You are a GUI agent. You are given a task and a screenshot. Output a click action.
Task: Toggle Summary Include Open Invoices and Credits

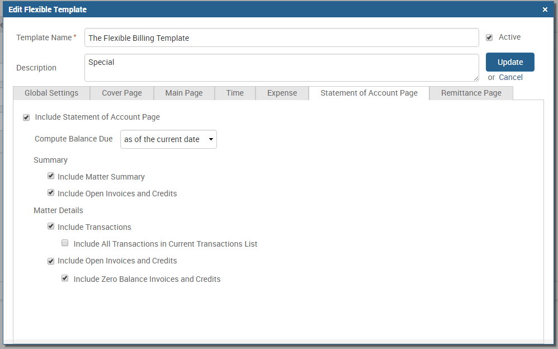[x=51, y=193]
